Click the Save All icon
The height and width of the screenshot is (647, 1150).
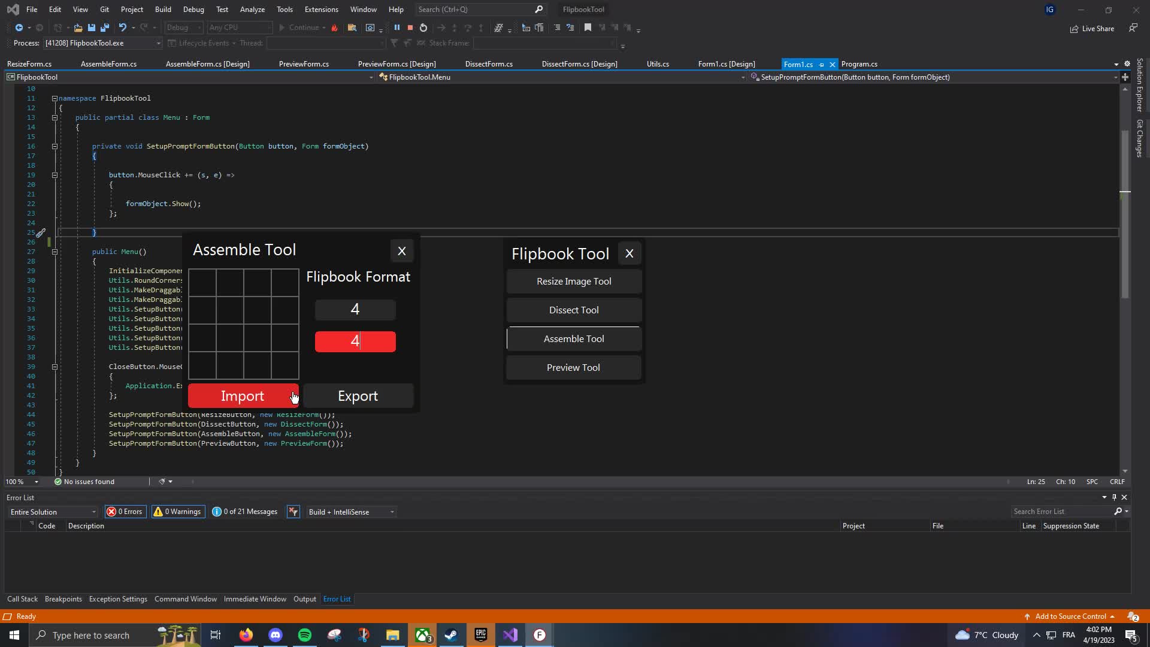point(105,28)
